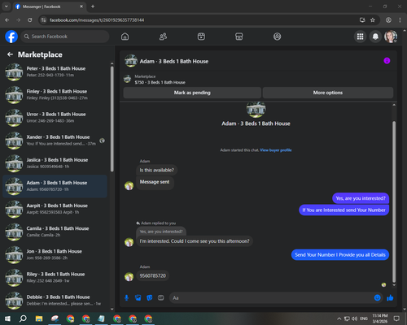Open Aarpit's 3 Beds 1 Bath House chat
The height and width of the screenshot is (325, 407).
55,209
